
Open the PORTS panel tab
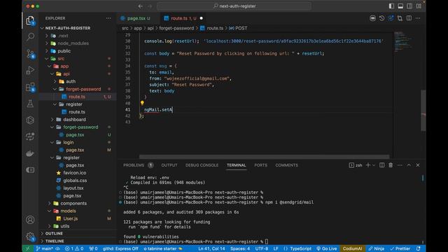(x=260, y=165)
